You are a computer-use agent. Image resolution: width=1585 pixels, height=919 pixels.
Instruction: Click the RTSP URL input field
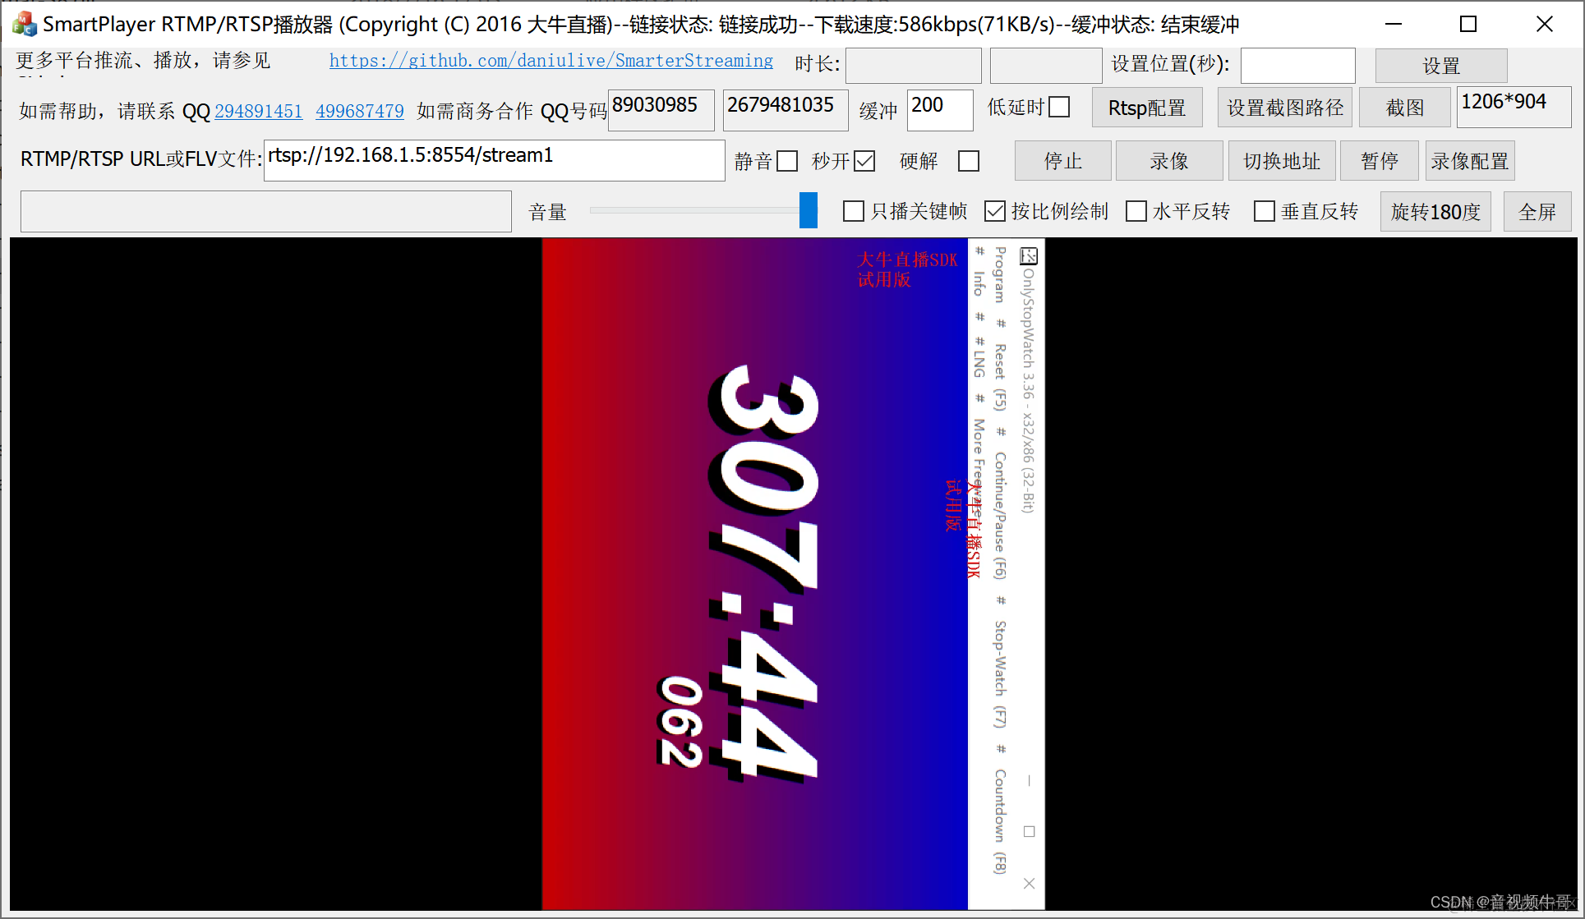click(x=493, y=160)
